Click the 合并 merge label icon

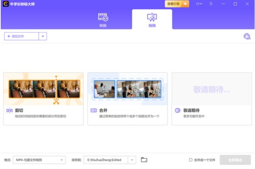(93, 111)
